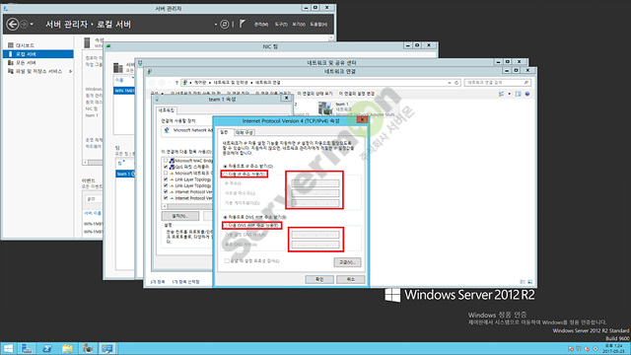This screenshot has width=631, height=355.
Task: Click the 서브넷 마스크 input field
Action: point(315,193)
